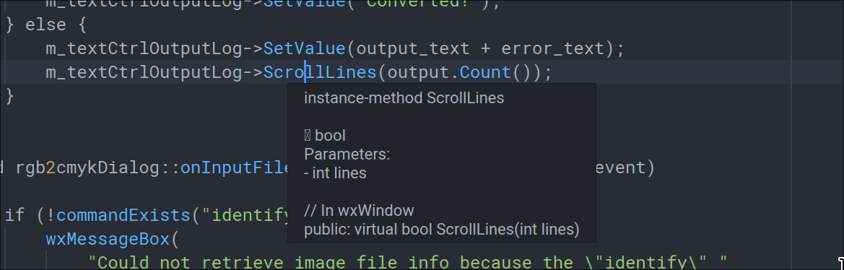Click the commandExists function call
The width and height of the screenshot is (844, 270).
(x=123, y=216)
